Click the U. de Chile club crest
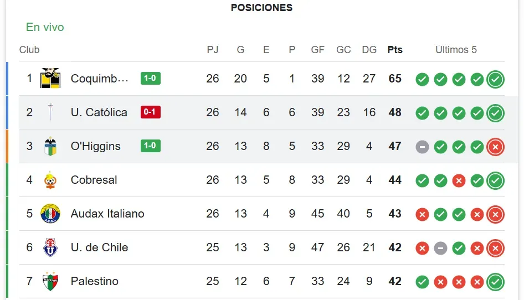The height and width of the screenshot is (300, 524). pyautogui.click(x=50, y=247)
